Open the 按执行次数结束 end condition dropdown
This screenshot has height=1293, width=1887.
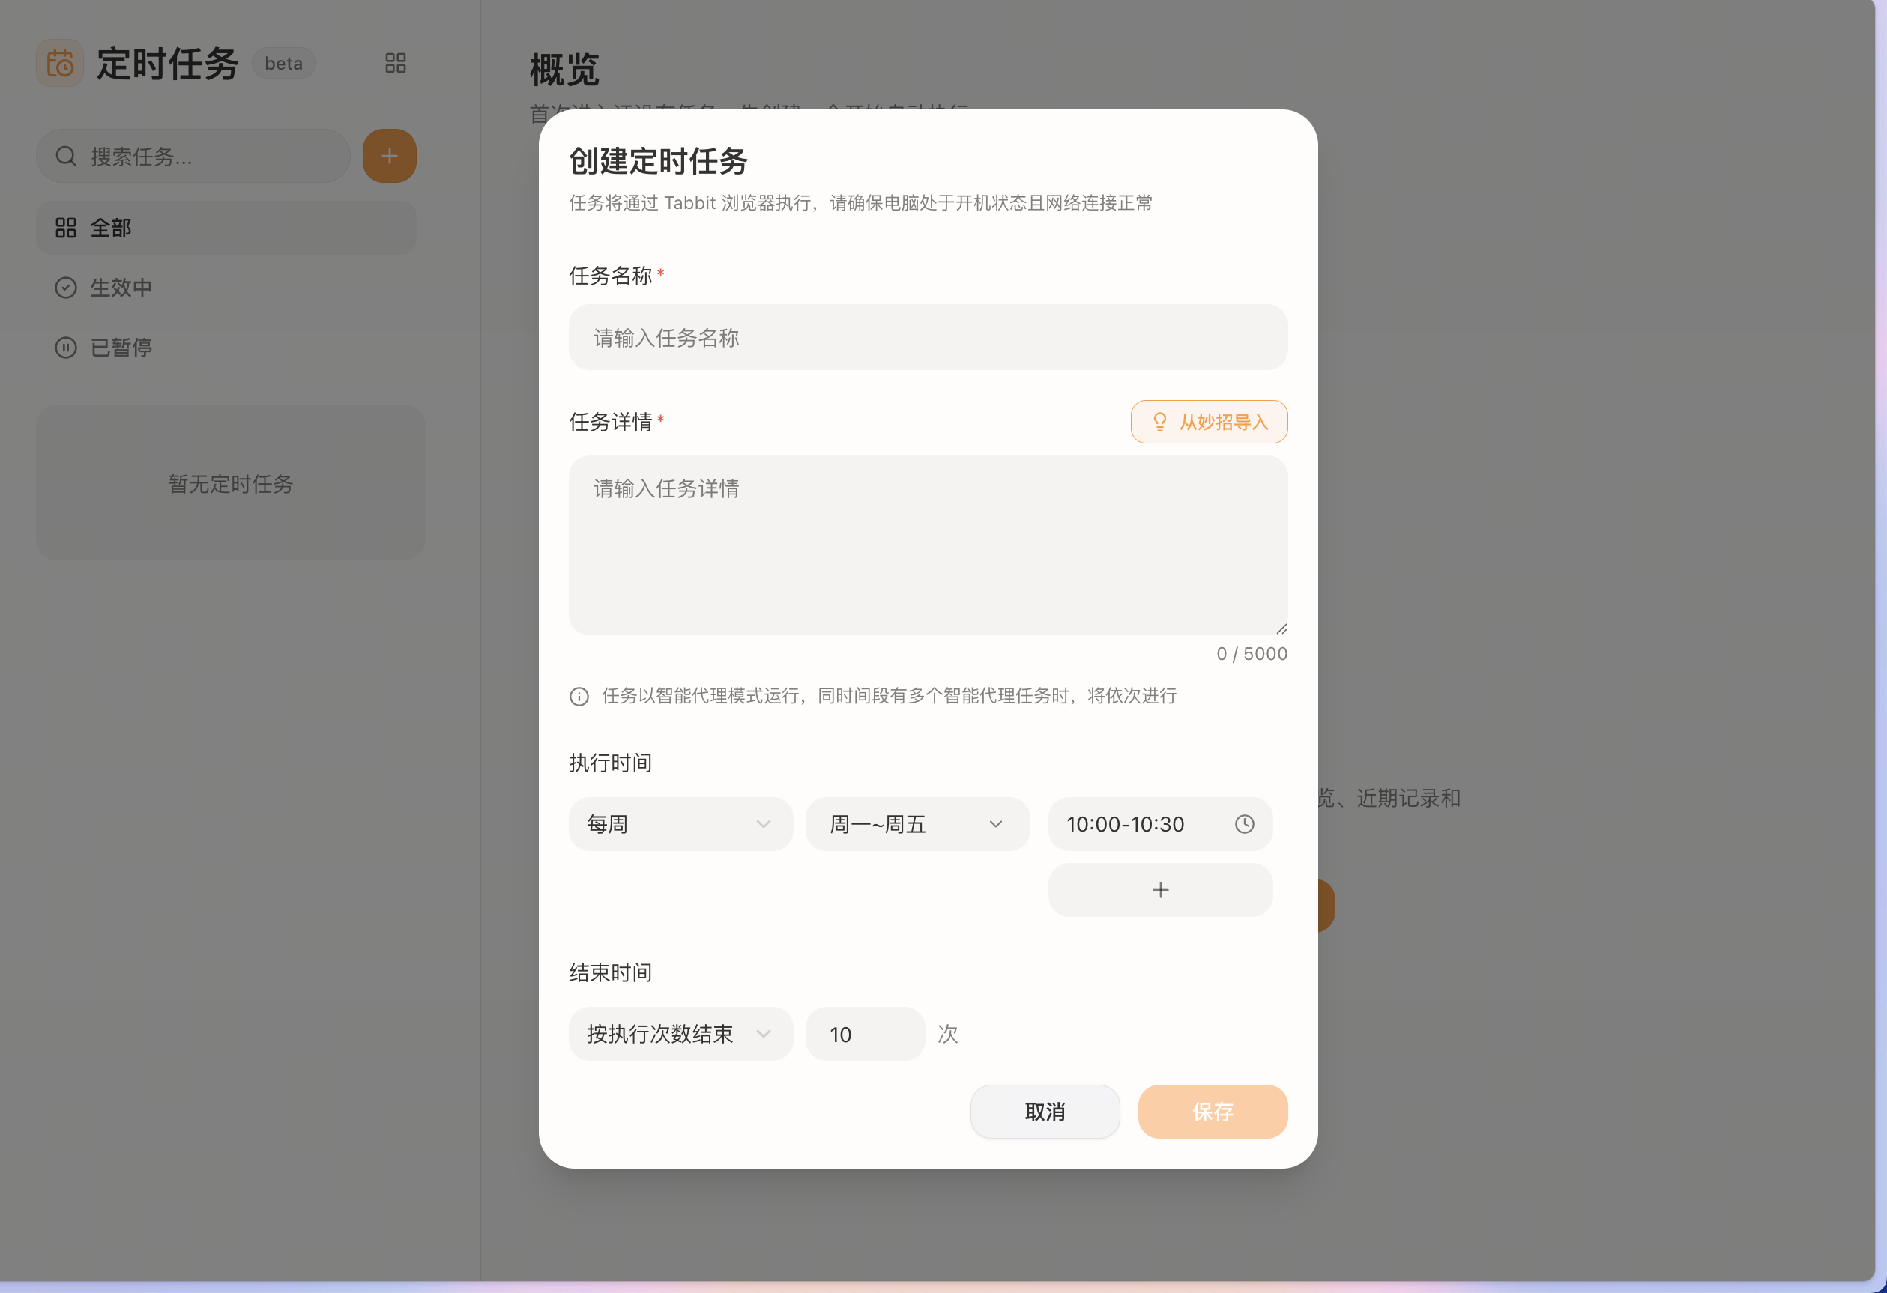[x=680, y=1034]
